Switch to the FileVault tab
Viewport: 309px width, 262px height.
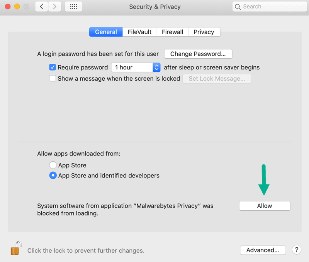[140, 32]
